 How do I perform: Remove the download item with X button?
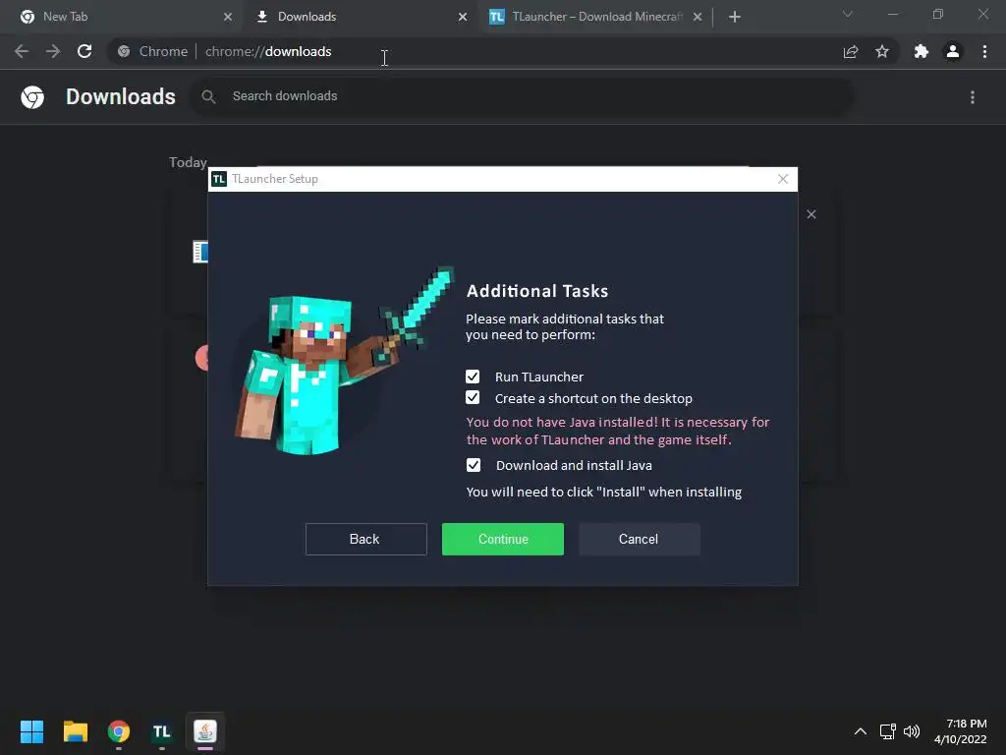(x=810, y=214)
